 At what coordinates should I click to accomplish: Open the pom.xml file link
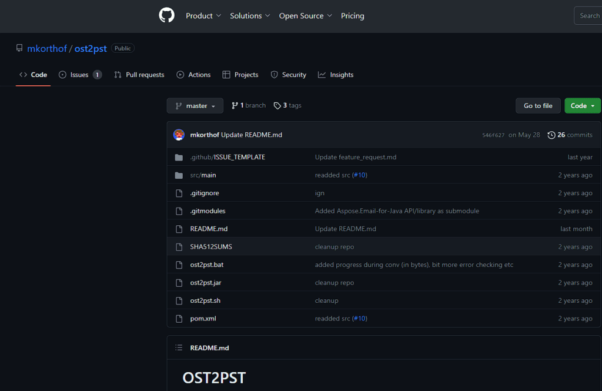pyautogui.click(x=203, y=318)
